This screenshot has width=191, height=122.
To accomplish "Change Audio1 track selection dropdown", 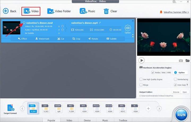I will click(x=59, y=30).
